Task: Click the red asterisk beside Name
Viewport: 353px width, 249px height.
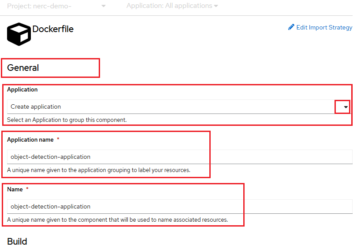Action: 27,189
